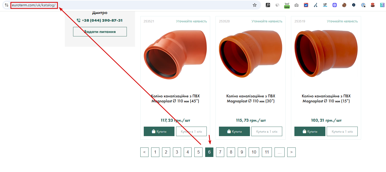Go to pagination page 2
Screen dimensions: 386x172
[166, 152]
